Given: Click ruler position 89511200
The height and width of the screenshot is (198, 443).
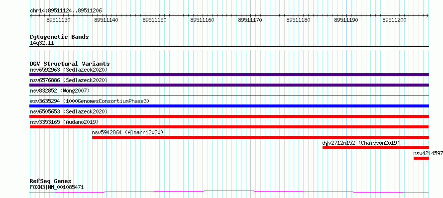Looking at the screenshot, I should [394, 20].
